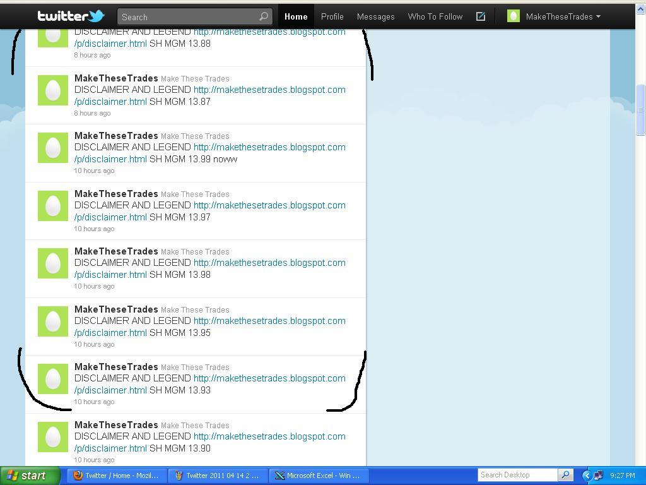Switch to Twitter / Home Mozilla taskbar button
The image size is (646, 485).
(117, 476)
